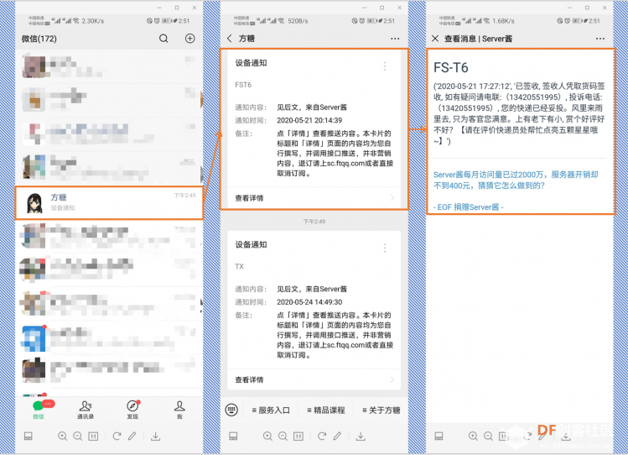Zoom in using the left window toolbar

(x=63, y=437)
